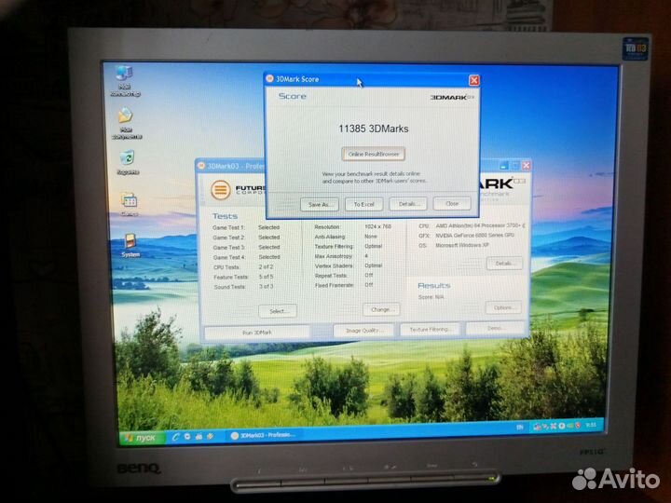Click the Close button in the score dialog
Image resolution: width=671 pixels, height=503 pixels.
[x=452, y=204]
